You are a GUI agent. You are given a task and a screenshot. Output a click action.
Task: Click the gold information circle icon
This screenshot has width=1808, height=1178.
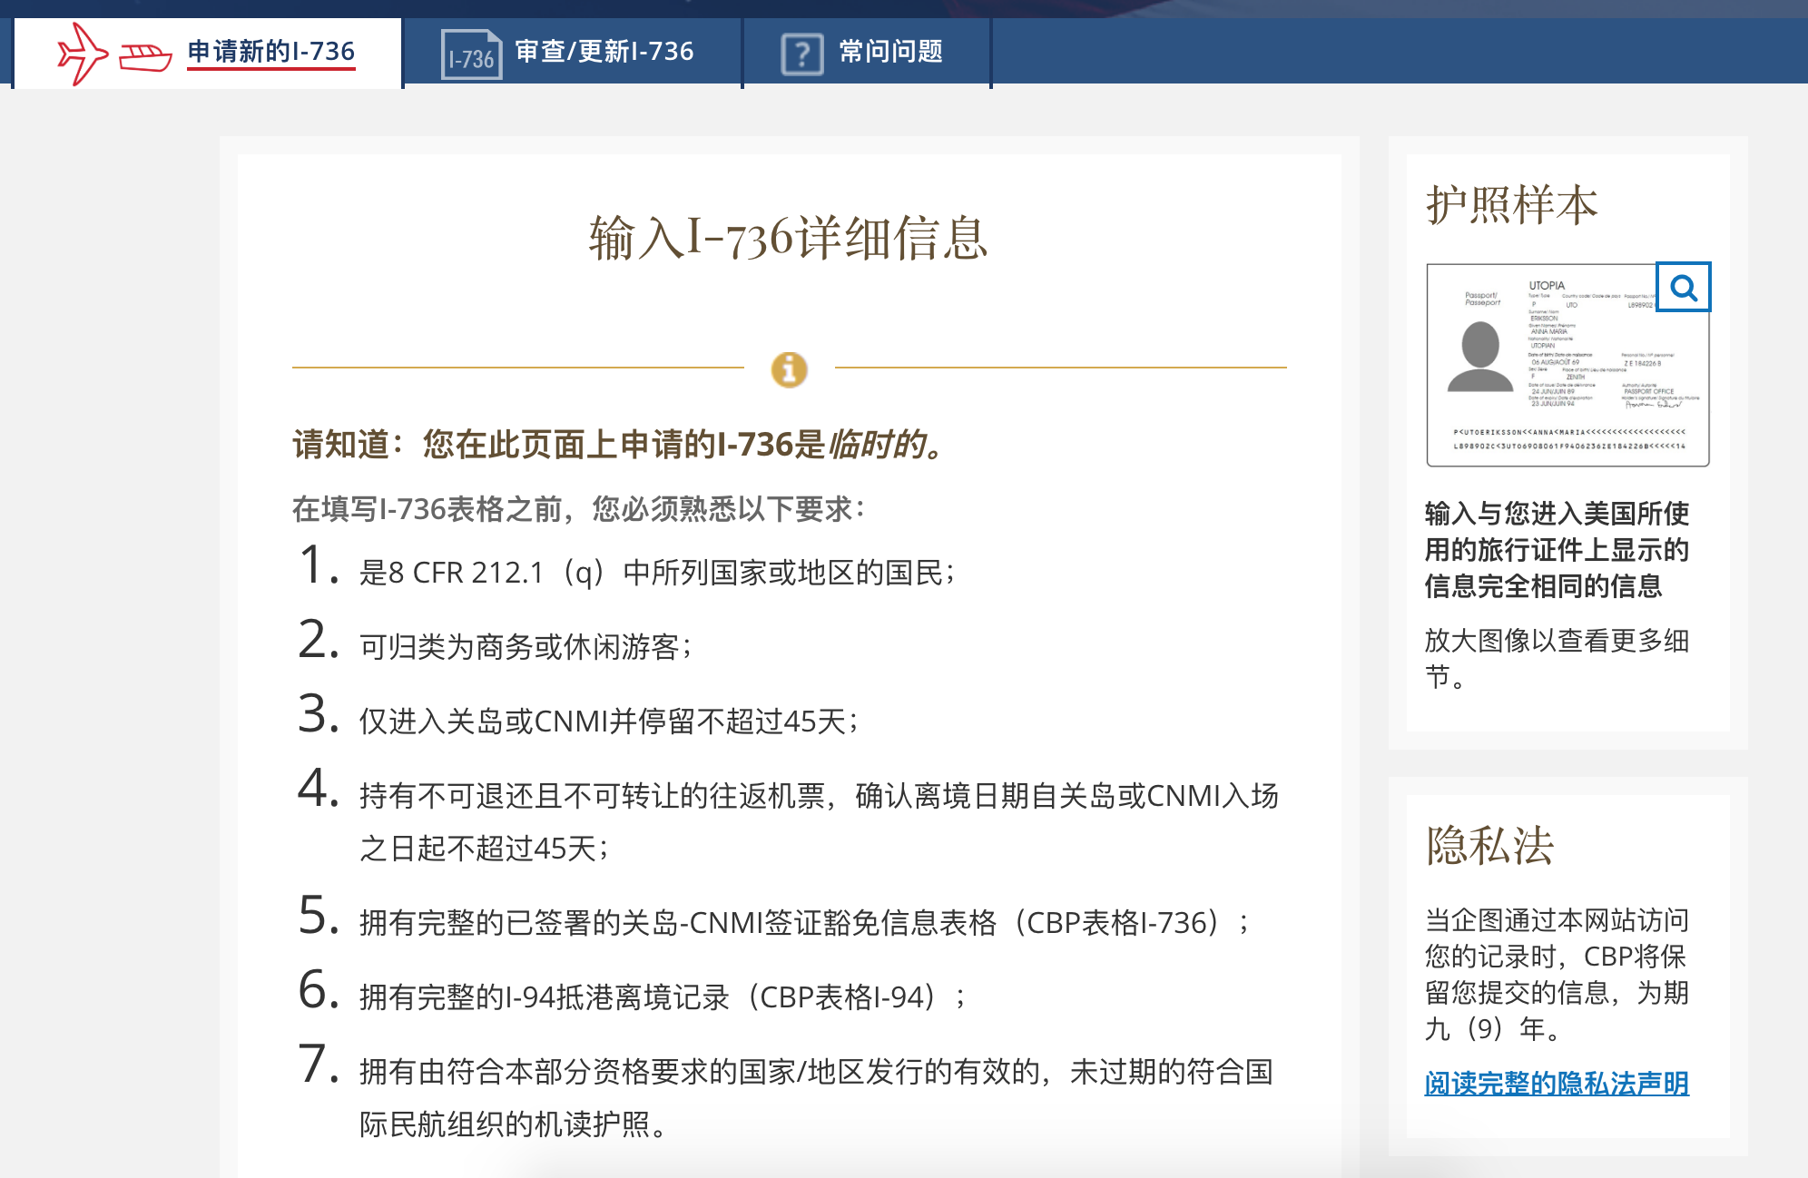point(789,369)
